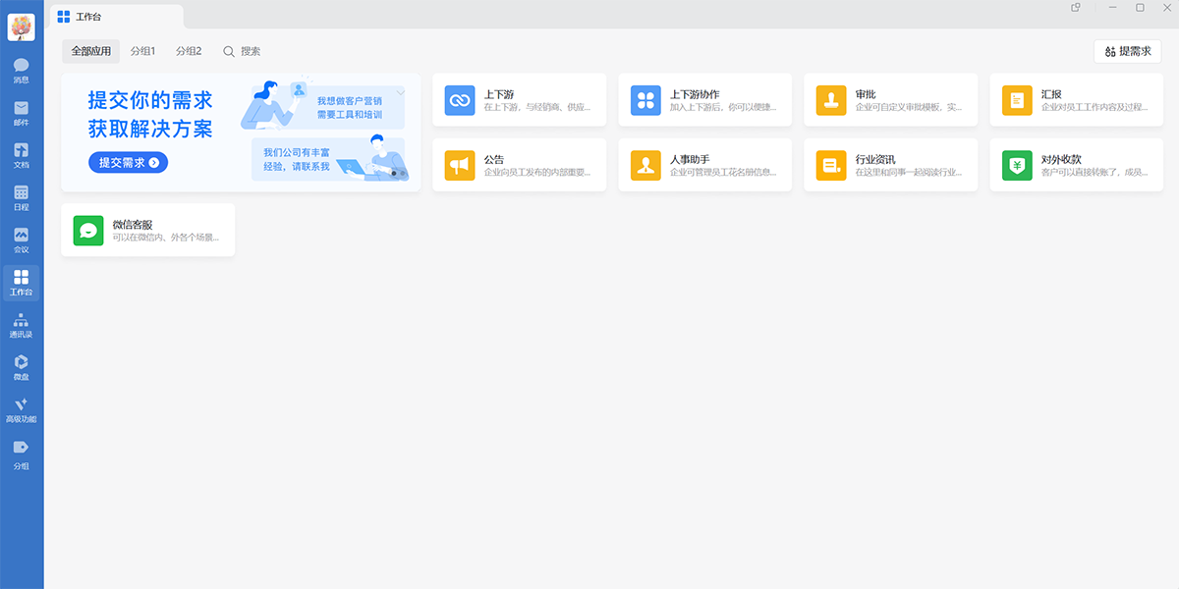Select the 全部应用 tab
Image resolution: width=1179 pixels, height=589 pixels.
pyautogui.click(x=90, y=51)
